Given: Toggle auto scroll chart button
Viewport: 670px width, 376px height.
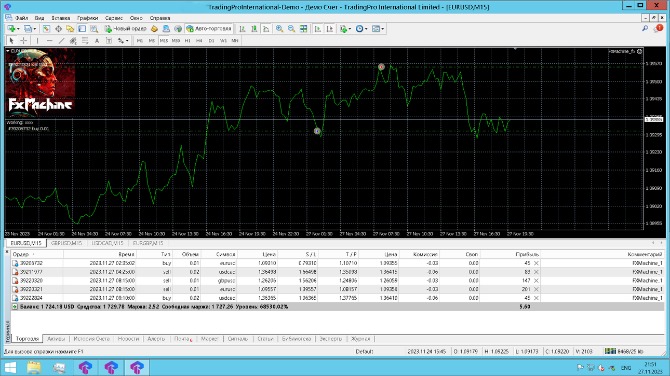Looking at the screenshot, I should click(318, 29).
